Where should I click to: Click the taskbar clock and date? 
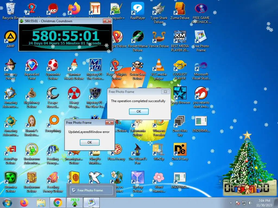[x=264, y=203]
